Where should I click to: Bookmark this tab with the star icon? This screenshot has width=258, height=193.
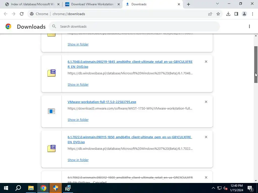[218, 14]
